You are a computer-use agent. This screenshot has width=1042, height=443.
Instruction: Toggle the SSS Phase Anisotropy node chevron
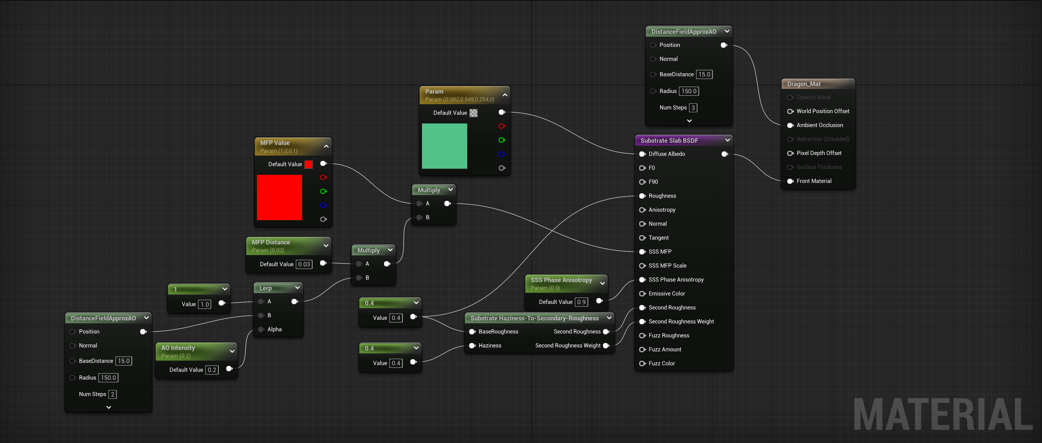click(602, 284)
